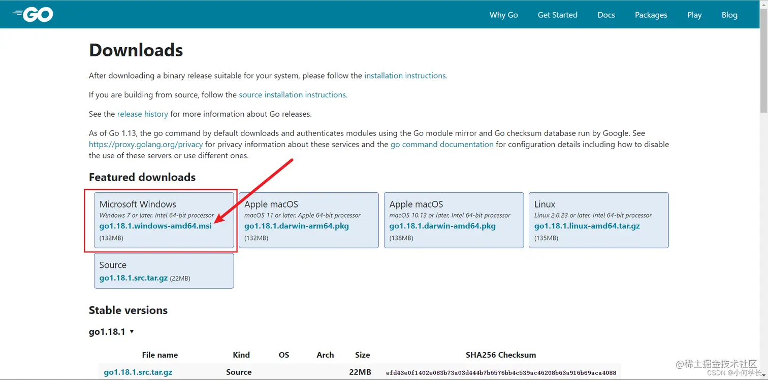
Task: Open the Play playground link
Action: (694, 15)
